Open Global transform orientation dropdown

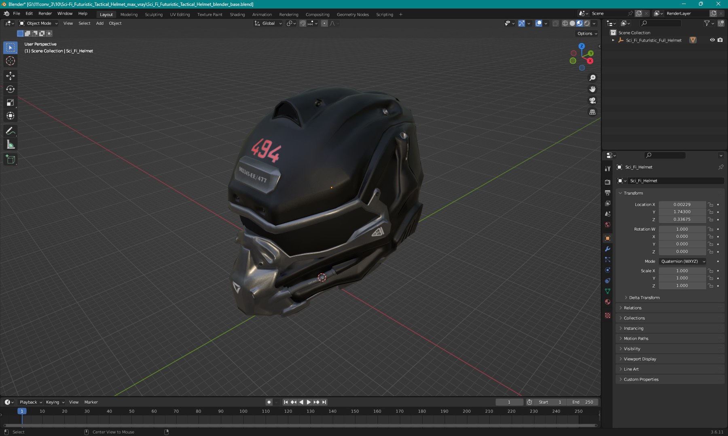click(x=268, y=23)
